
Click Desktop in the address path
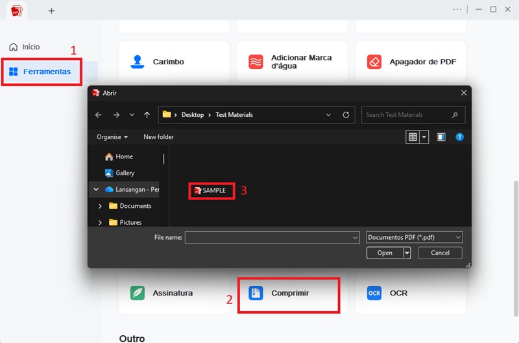(x=193, y=115)
